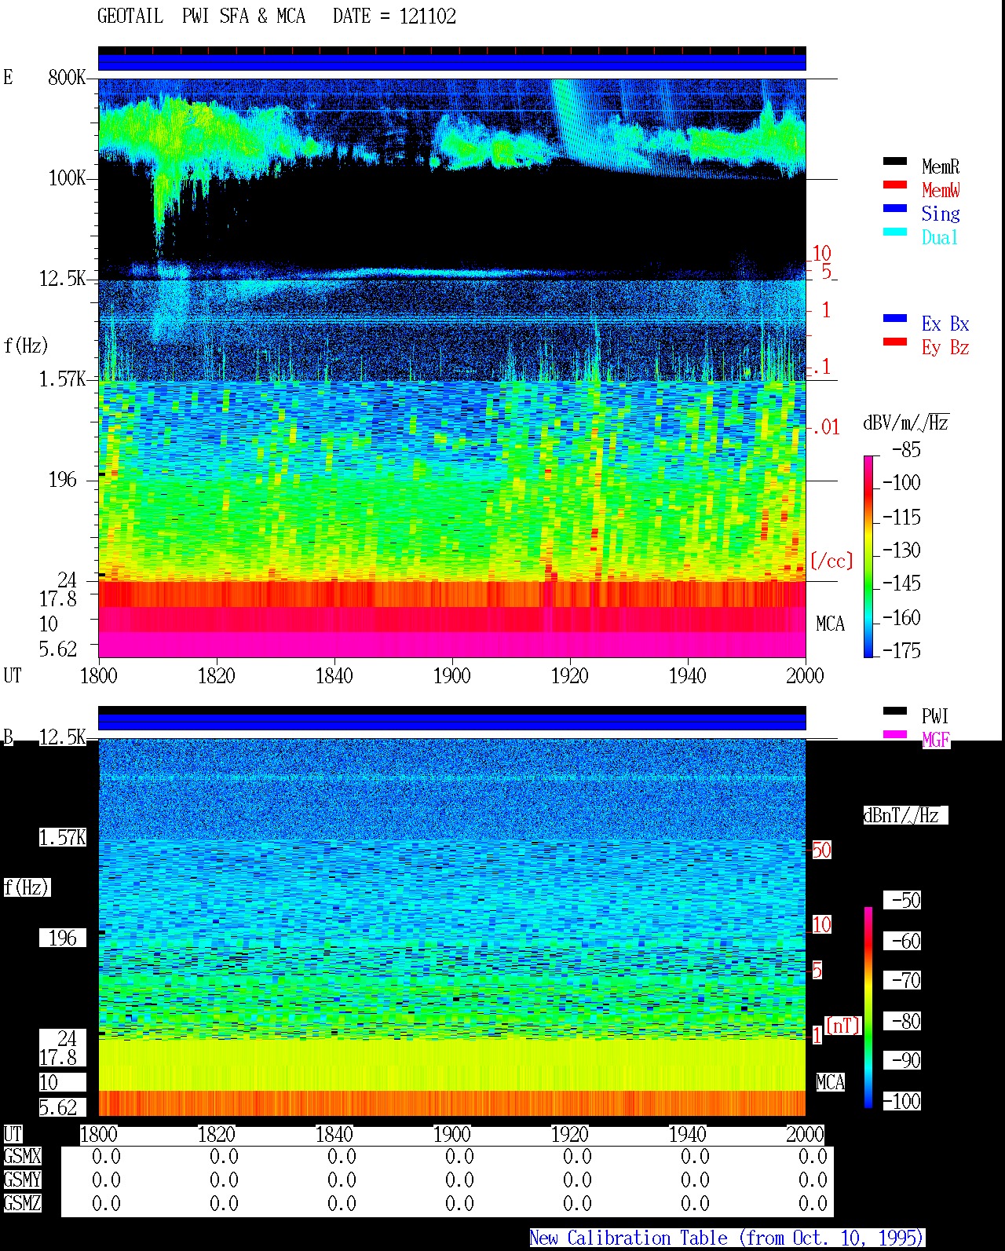
Task: Click the Ey Bz legend label
Action: click(x=945, y=347)
